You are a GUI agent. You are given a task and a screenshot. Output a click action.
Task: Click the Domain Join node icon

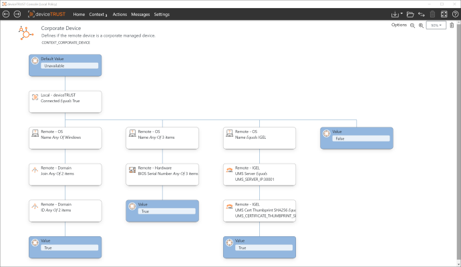(35, 170)
